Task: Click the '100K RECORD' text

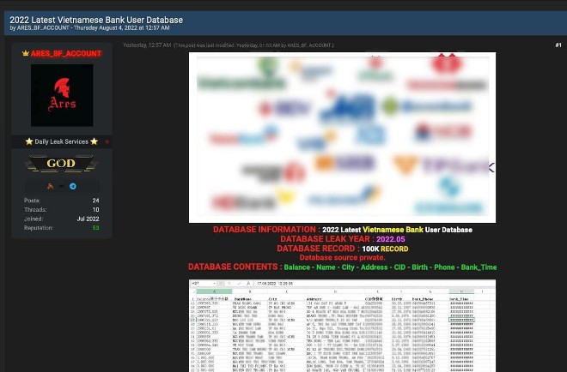Action: click(x=385, y=249)
